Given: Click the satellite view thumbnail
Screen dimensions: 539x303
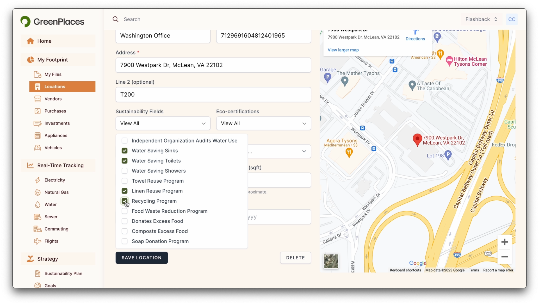Looking at the screenshot, I should pyautogui.click(x=331, y=261).
